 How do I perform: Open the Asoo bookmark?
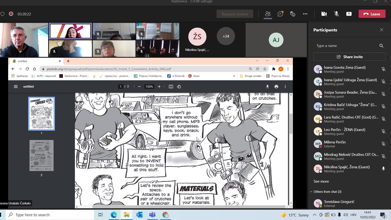[x=194, y=76]
